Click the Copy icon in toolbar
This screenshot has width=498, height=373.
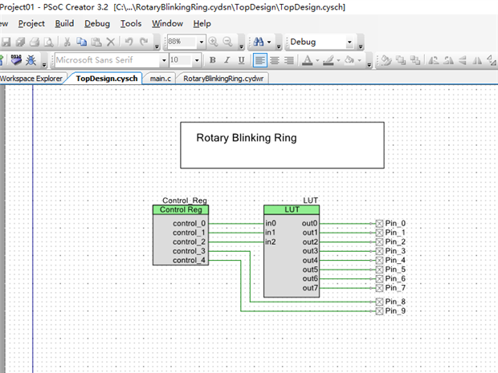[x=81, y=42]
